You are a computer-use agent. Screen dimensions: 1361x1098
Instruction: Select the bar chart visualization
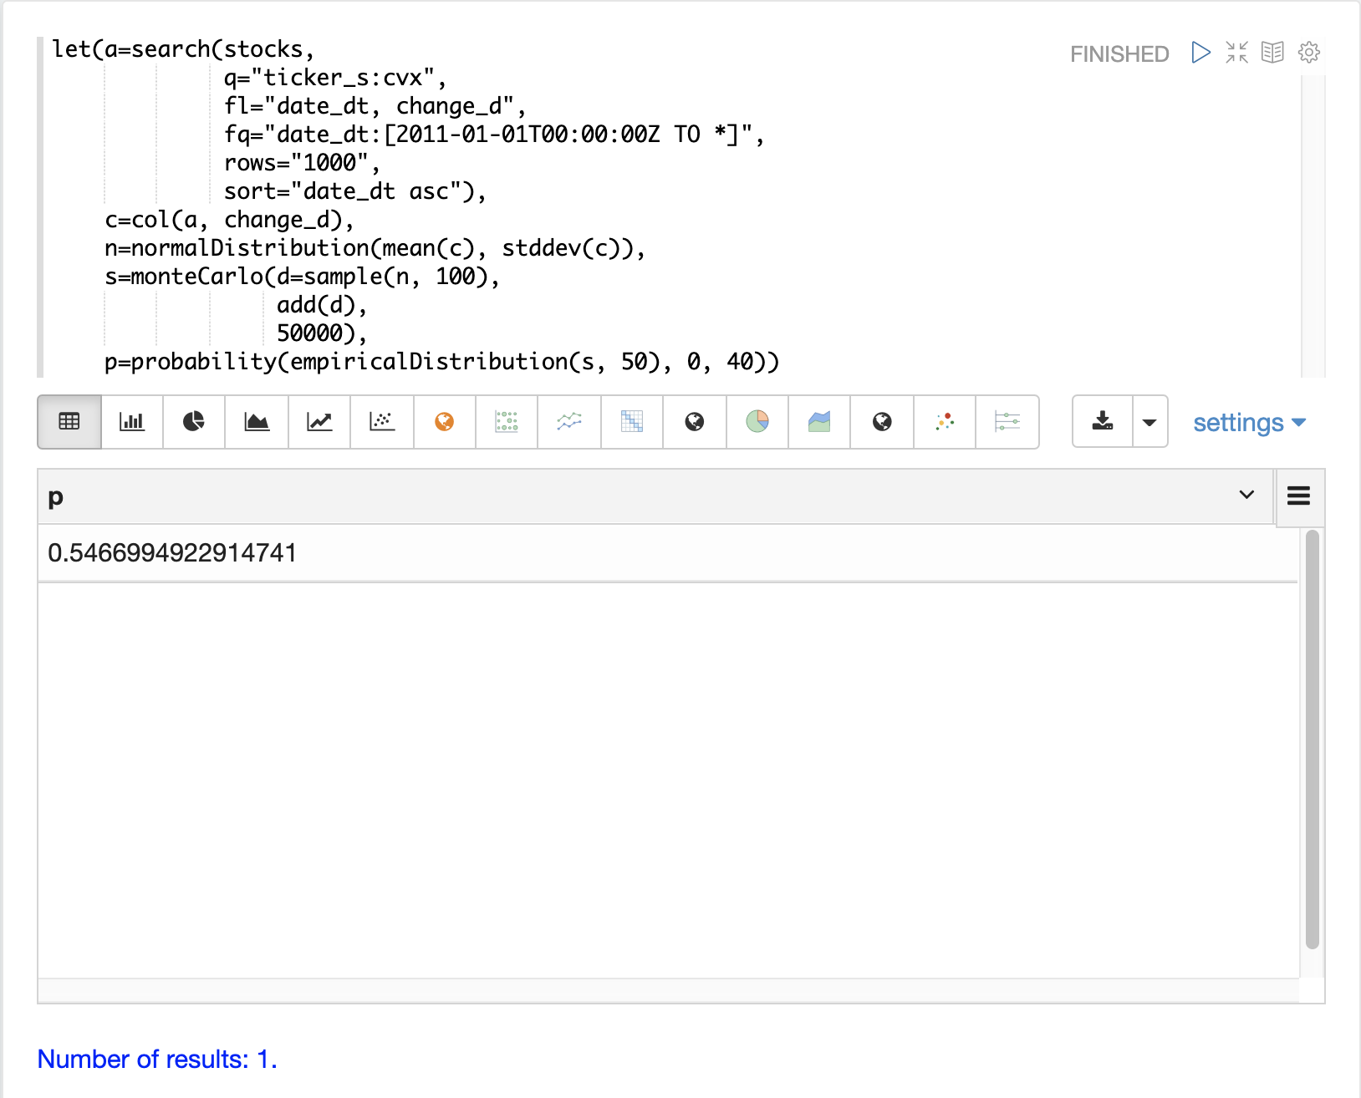[132, 422]
